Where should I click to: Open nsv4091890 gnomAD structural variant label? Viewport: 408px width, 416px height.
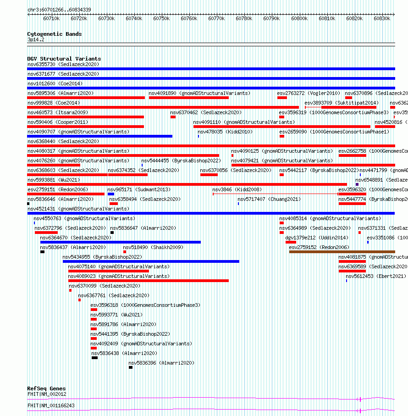(x=199, y=93)
